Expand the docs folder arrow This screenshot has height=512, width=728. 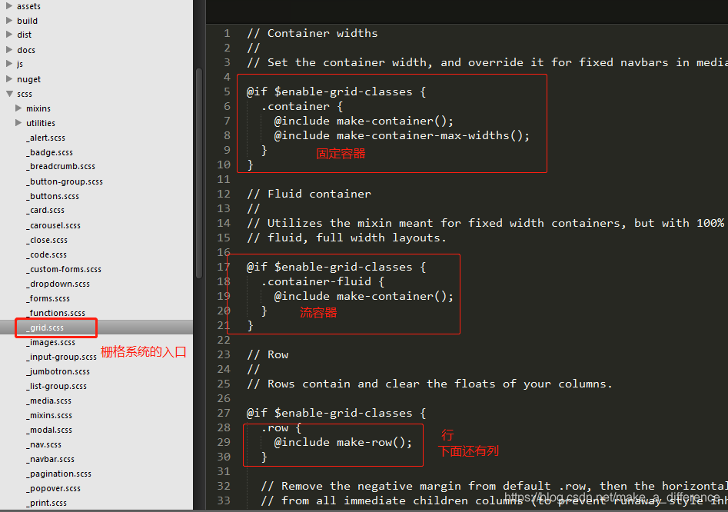[8, 50]
